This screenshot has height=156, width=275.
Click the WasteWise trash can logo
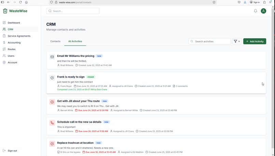5,11
